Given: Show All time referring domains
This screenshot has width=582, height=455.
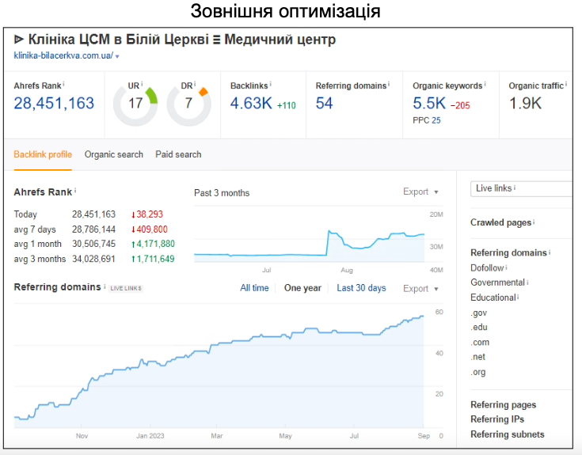Looking at the screenshot, I should [x=254, y=288].
